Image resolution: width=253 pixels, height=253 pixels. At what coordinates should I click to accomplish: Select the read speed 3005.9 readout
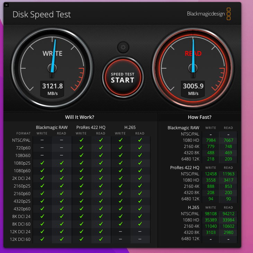tap(193, 86)
